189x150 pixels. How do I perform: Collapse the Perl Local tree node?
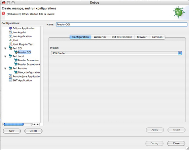[x=5, y=56]
